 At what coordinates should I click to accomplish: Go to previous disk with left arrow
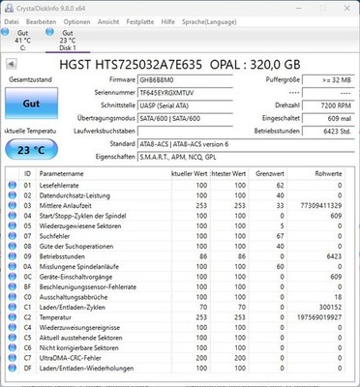tap(12, 64)
